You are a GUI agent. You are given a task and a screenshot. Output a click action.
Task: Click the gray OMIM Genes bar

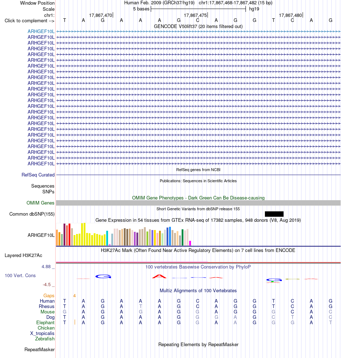198,203
